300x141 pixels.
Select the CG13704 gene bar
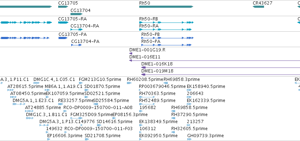coord(76,14)
